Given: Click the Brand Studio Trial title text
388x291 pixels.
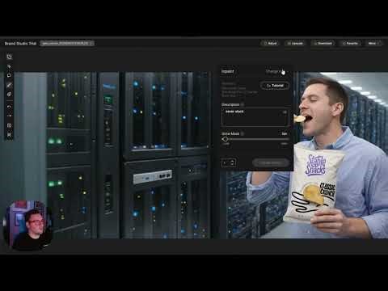Looking at the screenshot, I should click(20, 44).
